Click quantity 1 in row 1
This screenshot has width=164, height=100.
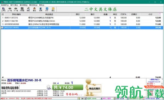[110, 18]
